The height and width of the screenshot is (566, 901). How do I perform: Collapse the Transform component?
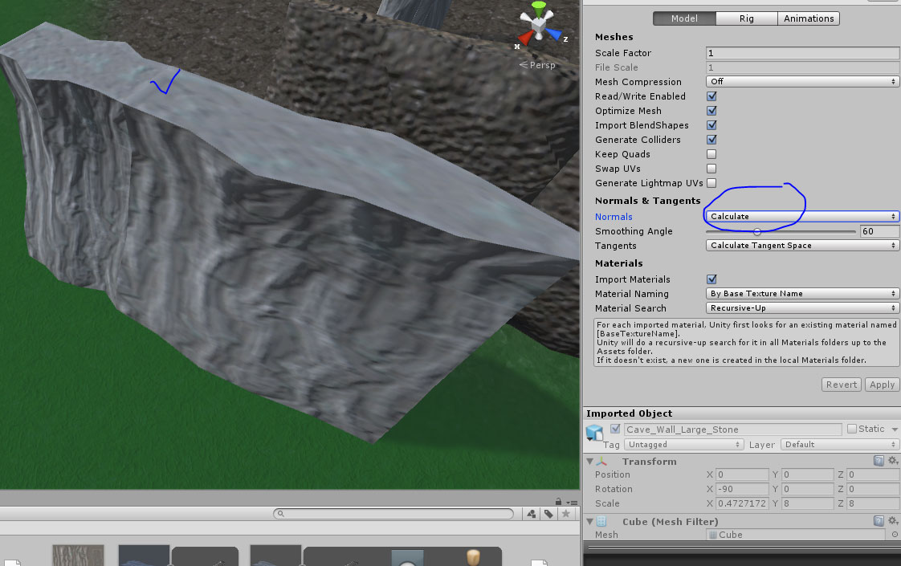tap(591, 461)
